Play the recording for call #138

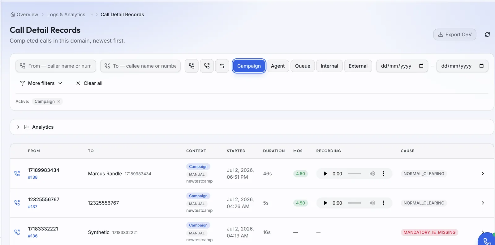(325, 174)
